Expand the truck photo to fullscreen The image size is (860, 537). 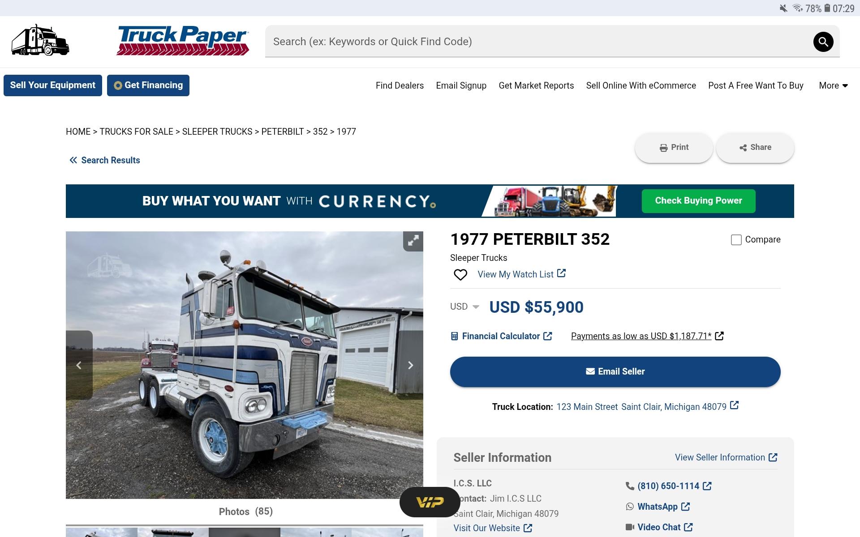413,241
